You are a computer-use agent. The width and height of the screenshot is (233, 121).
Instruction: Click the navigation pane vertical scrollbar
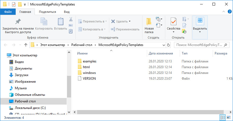(69, 86)
